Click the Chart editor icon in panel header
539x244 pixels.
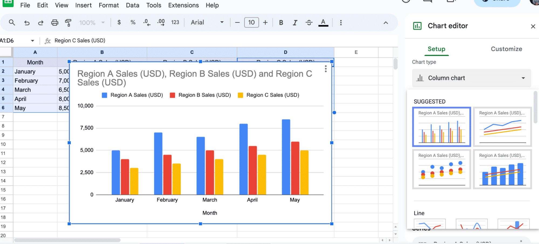(417, 26)
